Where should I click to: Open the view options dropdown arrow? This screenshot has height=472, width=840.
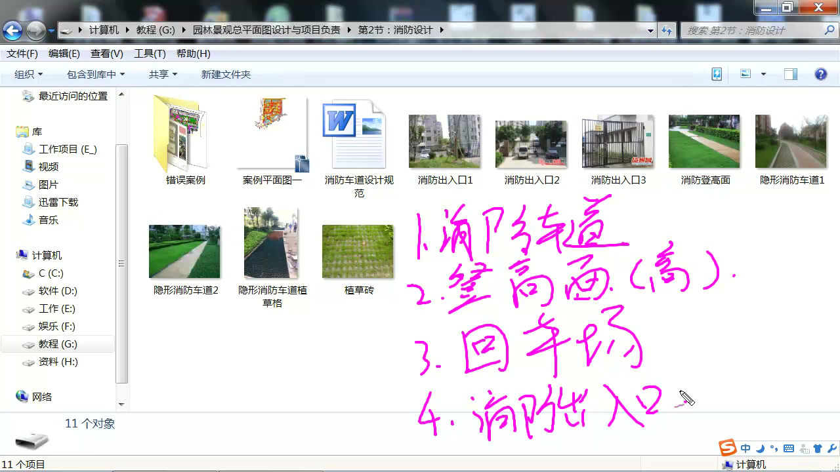(x=763, y=74)
